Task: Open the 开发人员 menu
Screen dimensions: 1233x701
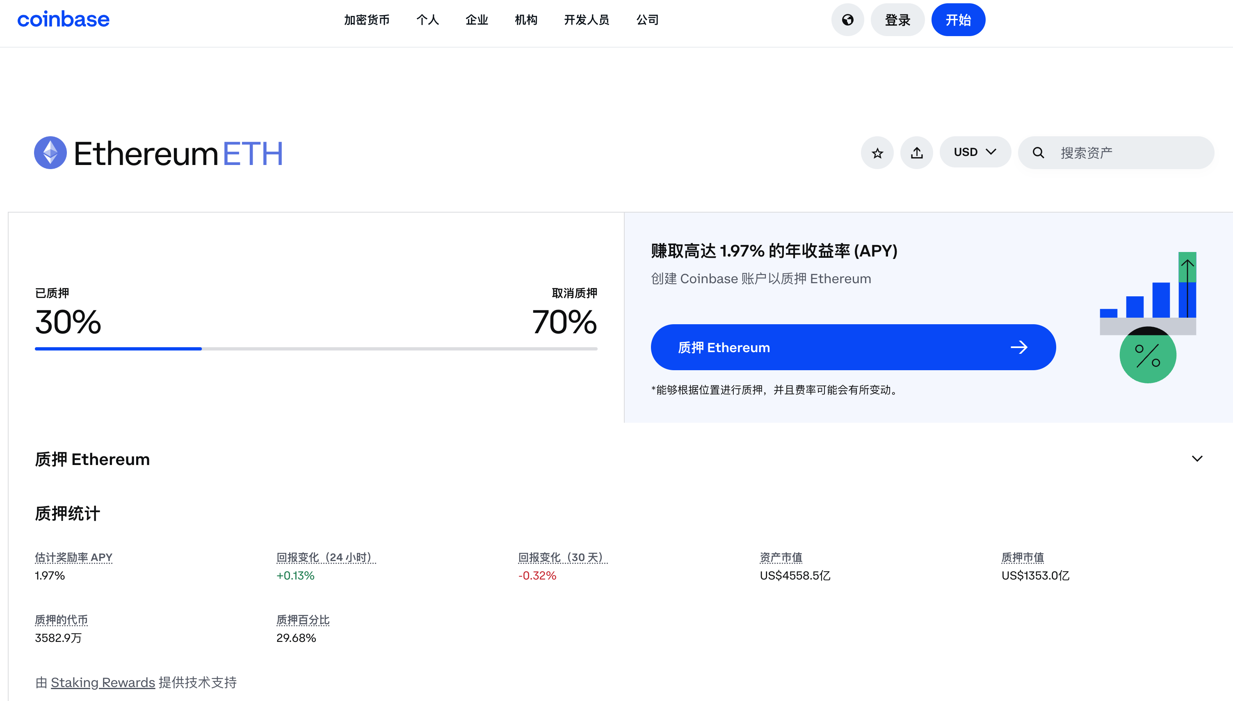Action: pyautogui.click(x=586, y=20)
